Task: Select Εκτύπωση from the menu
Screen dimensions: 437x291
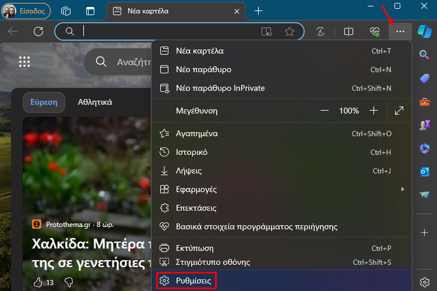Action: coord(281,248)
